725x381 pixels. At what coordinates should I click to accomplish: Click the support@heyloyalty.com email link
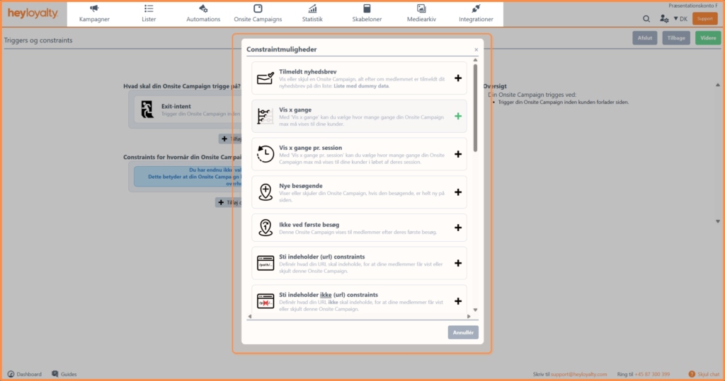[580, 374]
